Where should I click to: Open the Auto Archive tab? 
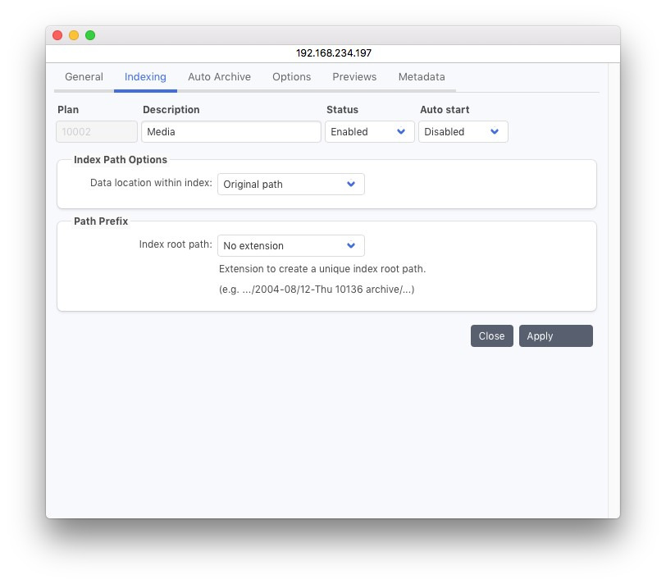coord(219,77)
